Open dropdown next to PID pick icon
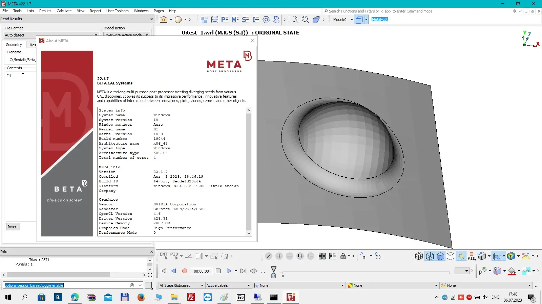The image size is (542, 304). tap(181, 256)
